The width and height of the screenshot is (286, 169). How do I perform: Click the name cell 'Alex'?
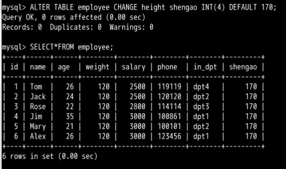pyautogui.click(x=38, y=136)
